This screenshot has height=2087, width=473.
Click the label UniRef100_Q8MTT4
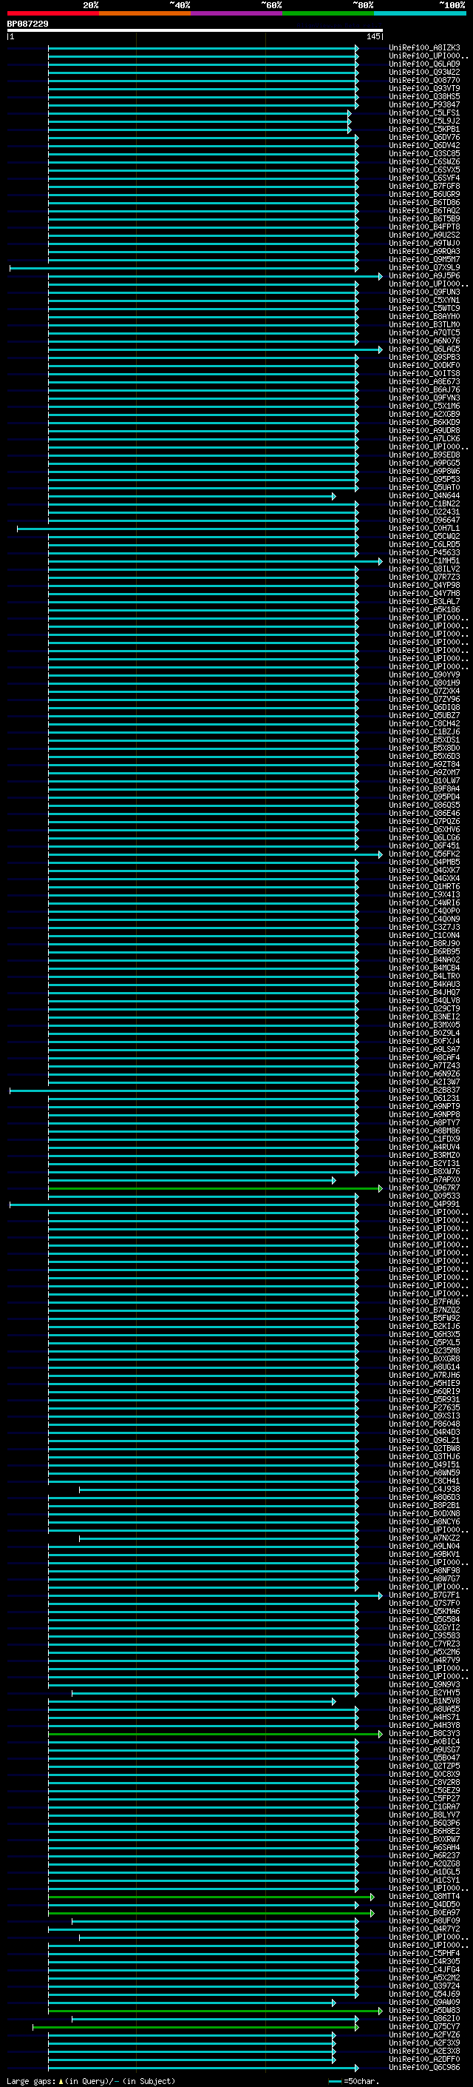(x=424, y=1897)
